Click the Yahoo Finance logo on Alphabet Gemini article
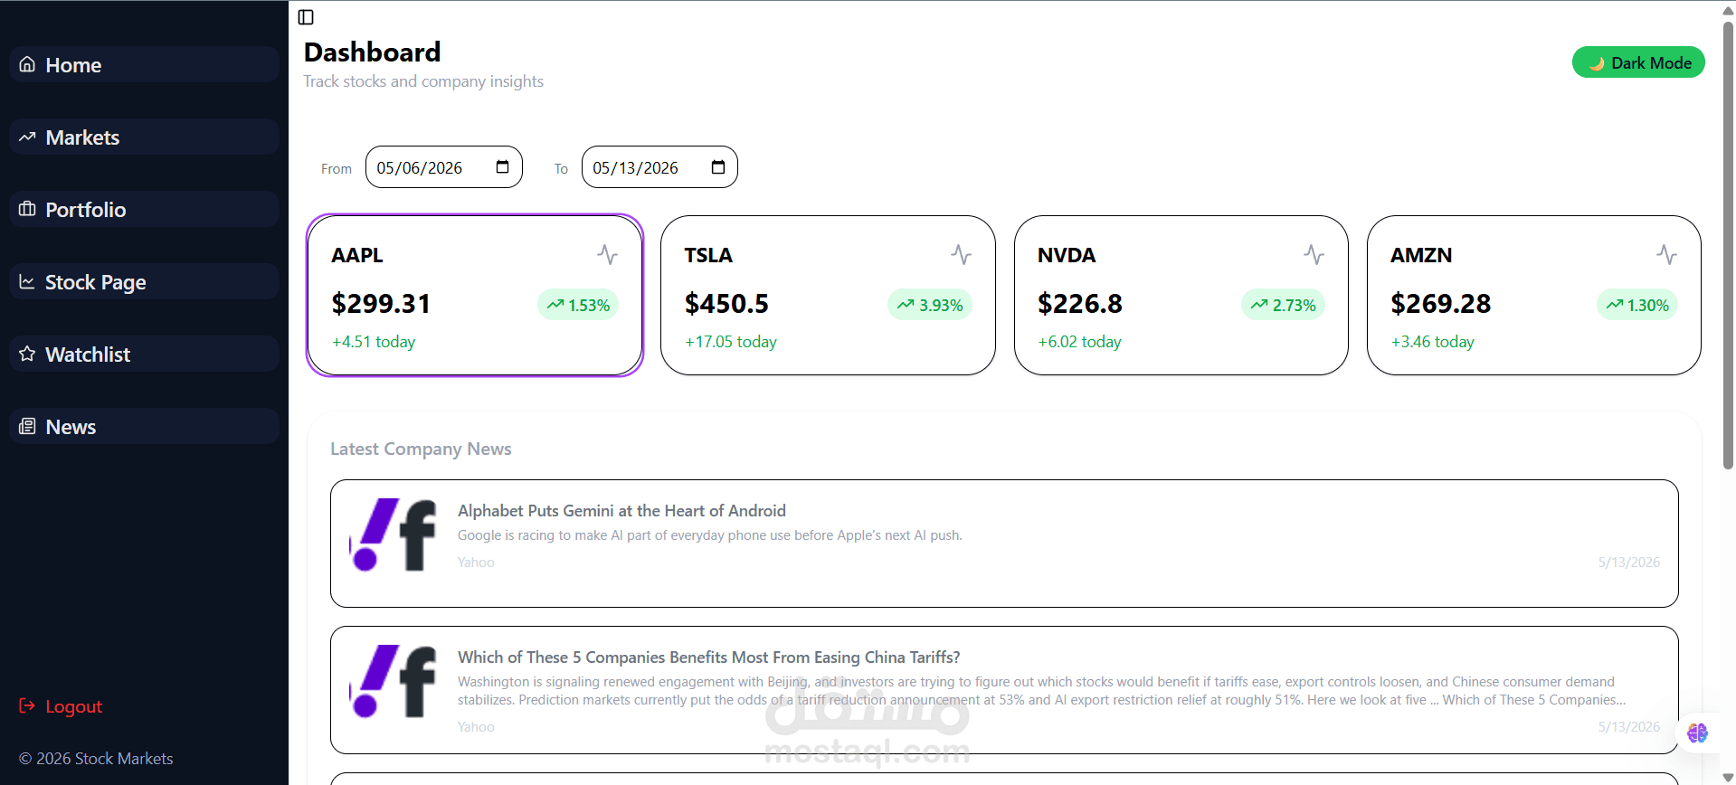The width and height of the screenshot is (1736, 785). point(394,534)
